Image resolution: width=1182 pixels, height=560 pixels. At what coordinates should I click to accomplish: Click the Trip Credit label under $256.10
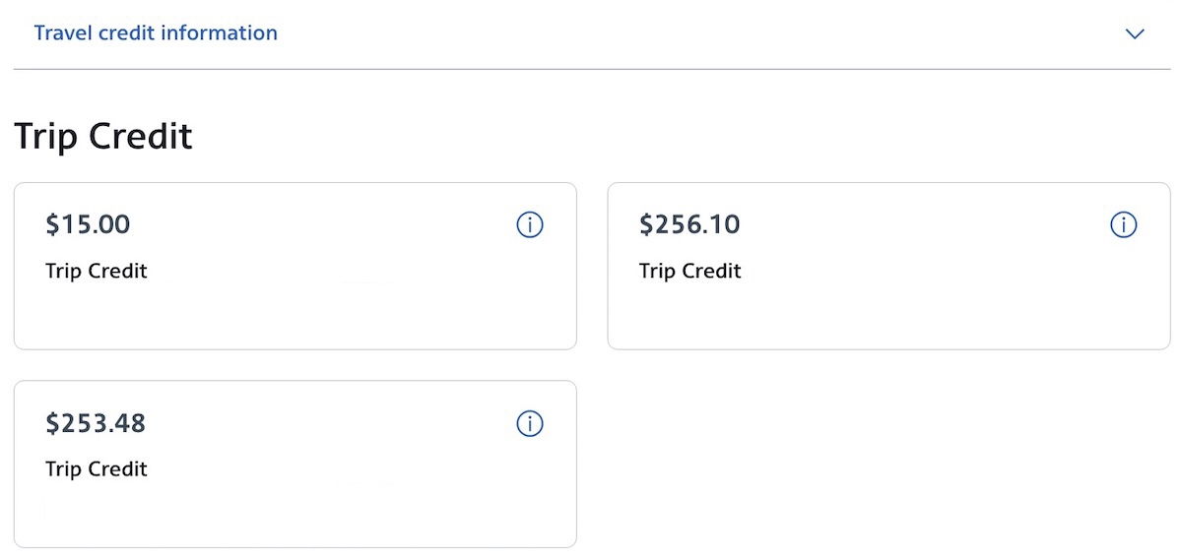click(x=689, y=271)
